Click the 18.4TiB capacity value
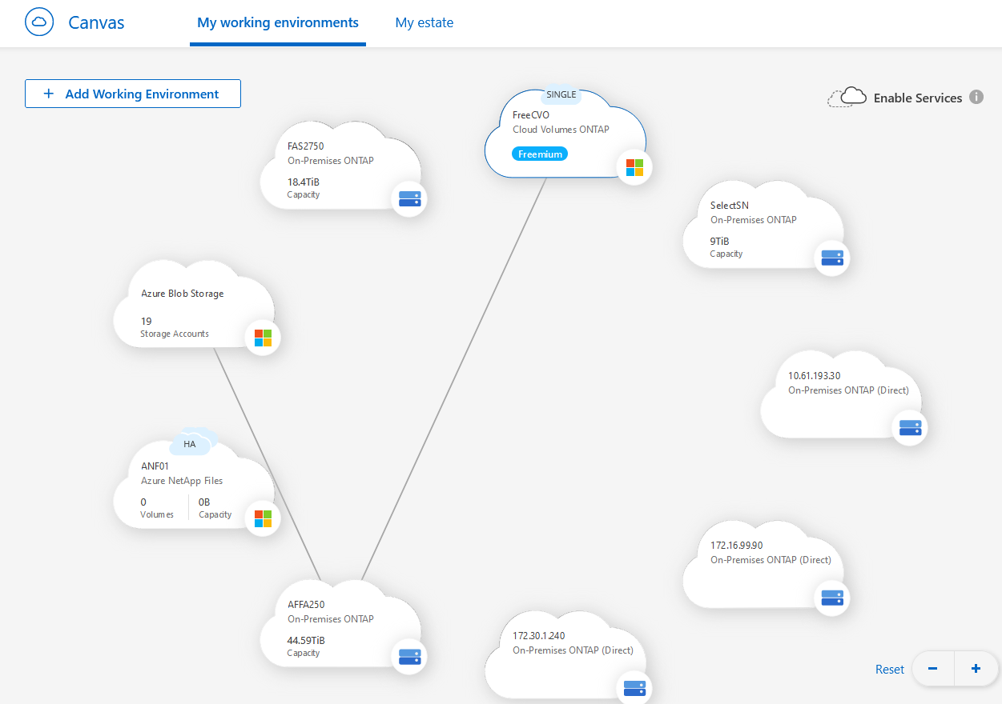The width and height of the screenshot is (1002, 704). coord(304,182)
